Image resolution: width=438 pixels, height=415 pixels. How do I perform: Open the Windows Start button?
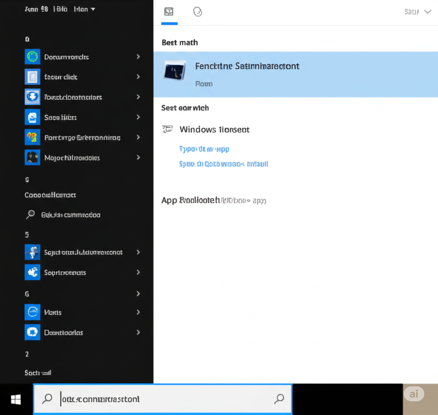[16, 399]
